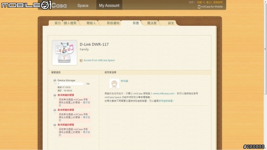Open the 服務說明 help link
Screen dimensions: 267x150
pyautogui.click(x=218, y=2)
